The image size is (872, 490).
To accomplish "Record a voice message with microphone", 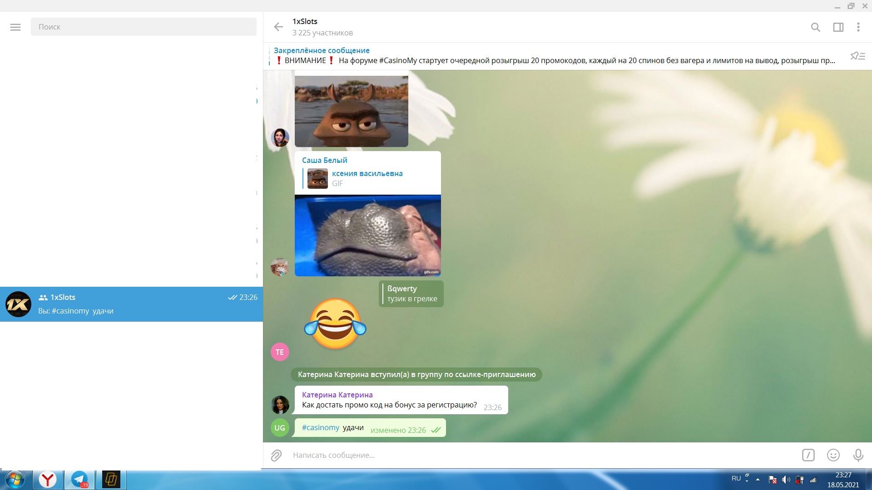I will tap(858, 455).
